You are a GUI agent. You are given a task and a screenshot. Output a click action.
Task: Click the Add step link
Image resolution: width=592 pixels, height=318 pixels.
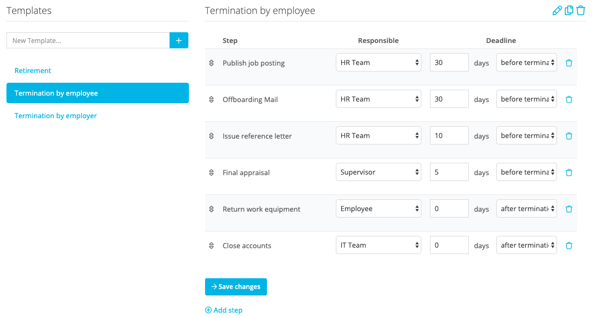click(223, 310)
